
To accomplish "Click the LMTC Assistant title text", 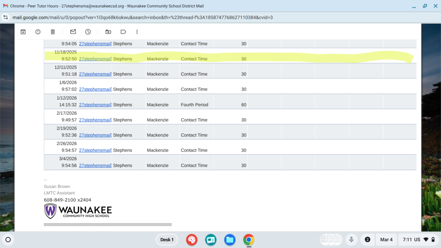I will 59,193.
